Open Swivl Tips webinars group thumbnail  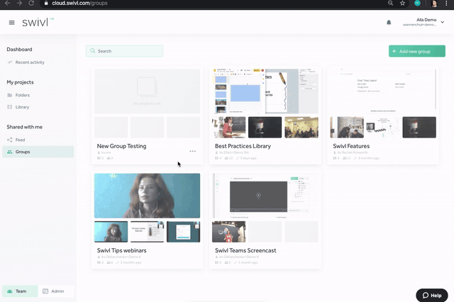tap(147, 196)
